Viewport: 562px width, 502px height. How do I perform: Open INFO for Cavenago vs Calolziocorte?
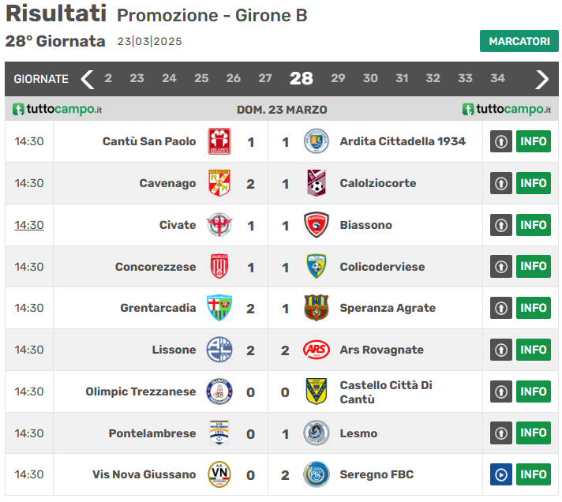click(534, 183)
